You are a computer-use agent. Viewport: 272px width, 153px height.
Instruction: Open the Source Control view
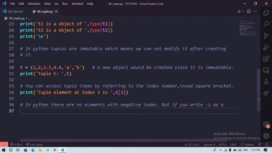pos(266,36)
